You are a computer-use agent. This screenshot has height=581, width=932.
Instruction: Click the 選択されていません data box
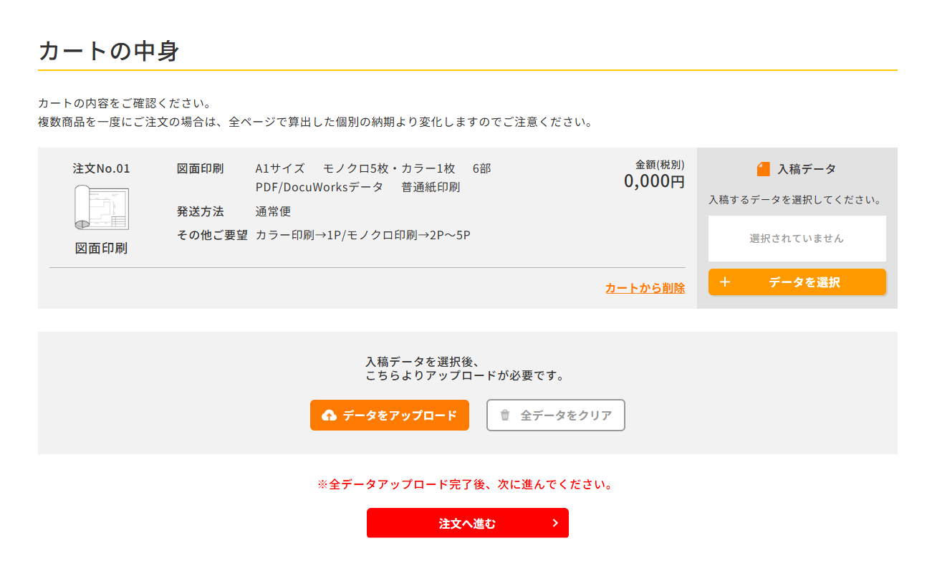pos(797,239)
